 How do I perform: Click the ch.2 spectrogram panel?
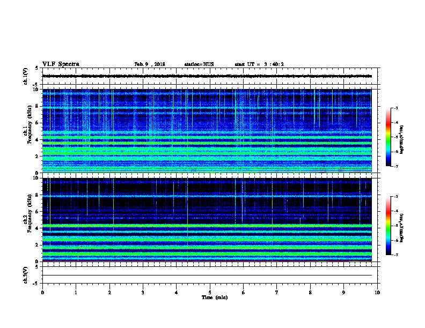(207, 220)
